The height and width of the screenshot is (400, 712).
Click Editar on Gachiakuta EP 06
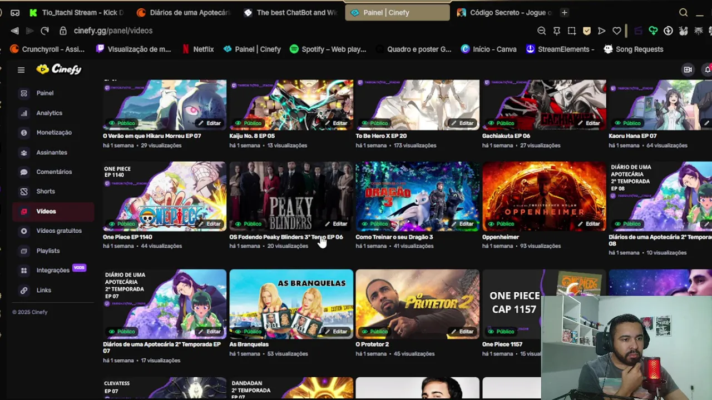[589, 123]
